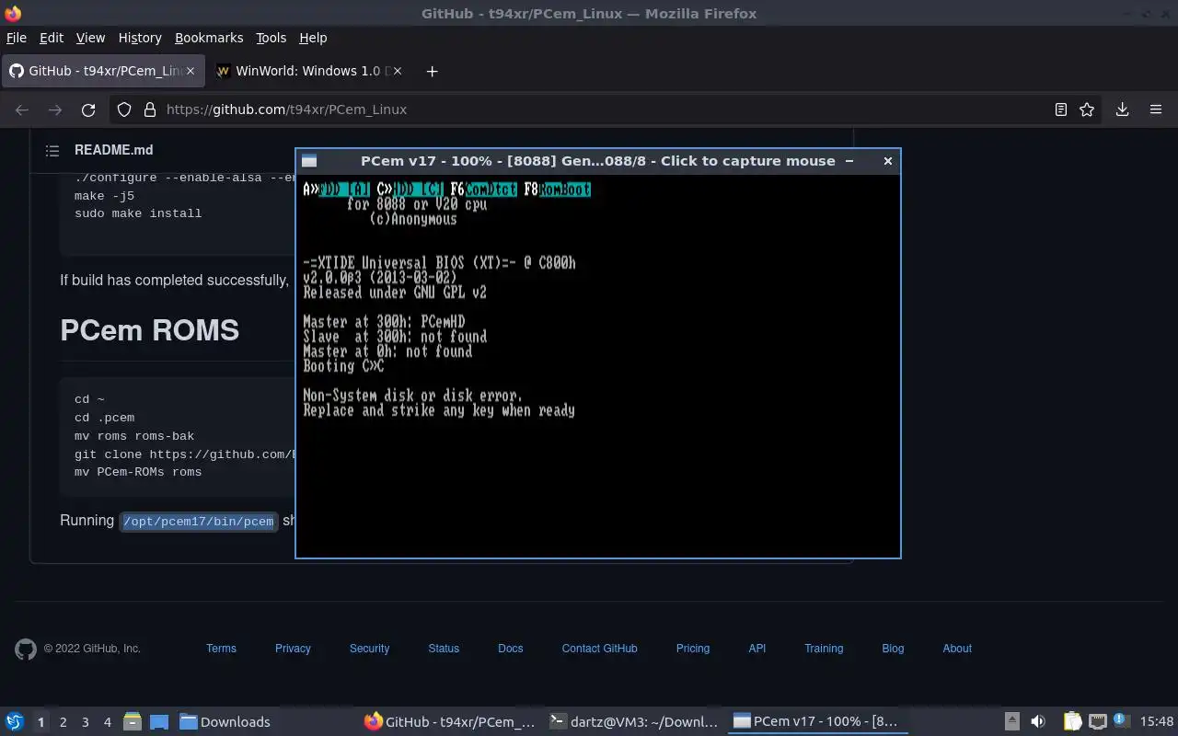Activate the PCem v17 taskbar button

[817, 722]
